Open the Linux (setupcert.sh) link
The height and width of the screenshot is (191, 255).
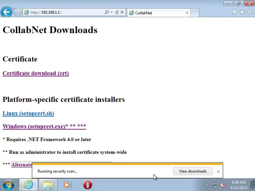28,113
